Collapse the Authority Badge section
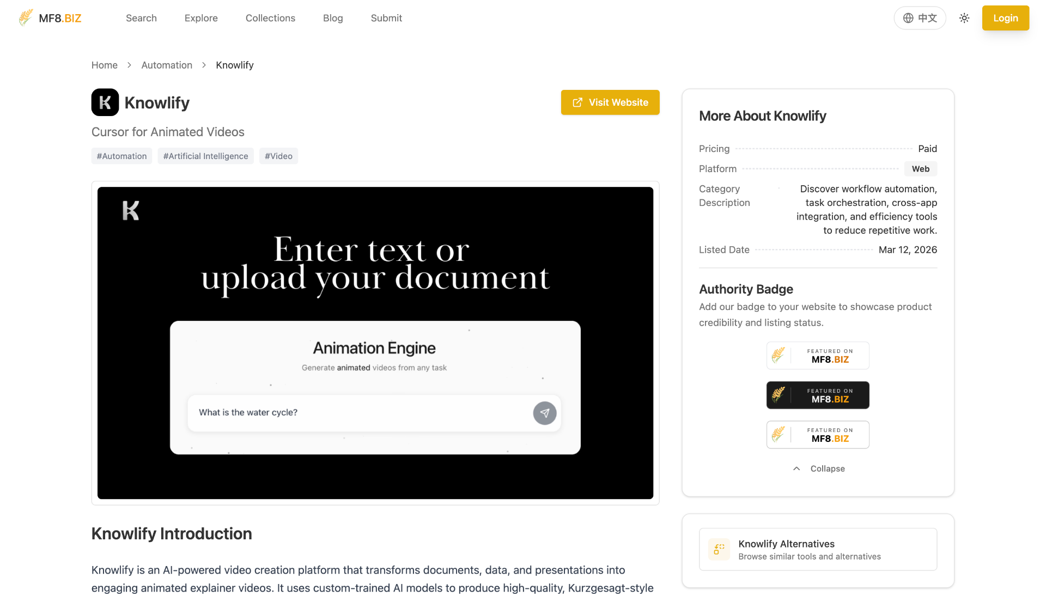The height and width of the screenshot is (596, 1046). tap(818, 469)
